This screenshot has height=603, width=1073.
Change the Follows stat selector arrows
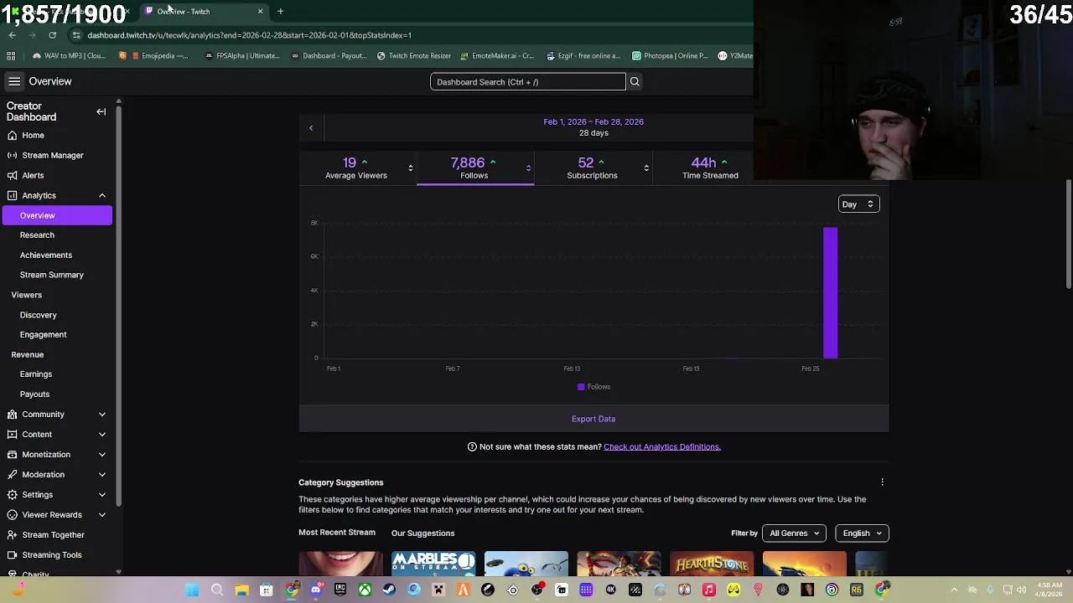click(528, 168)
